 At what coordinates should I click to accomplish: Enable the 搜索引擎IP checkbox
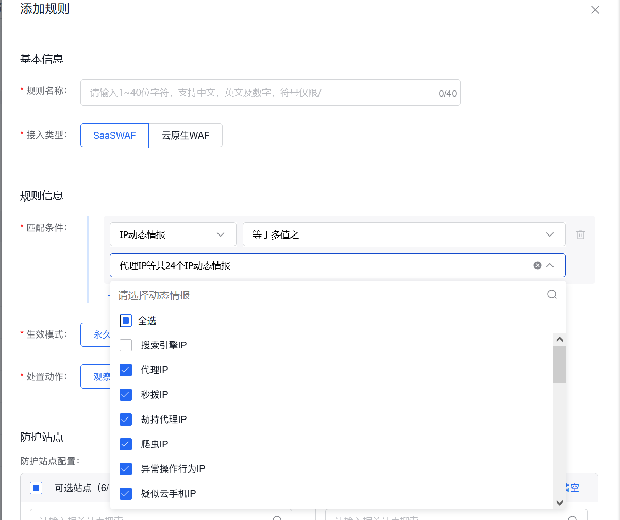[125, 345]
